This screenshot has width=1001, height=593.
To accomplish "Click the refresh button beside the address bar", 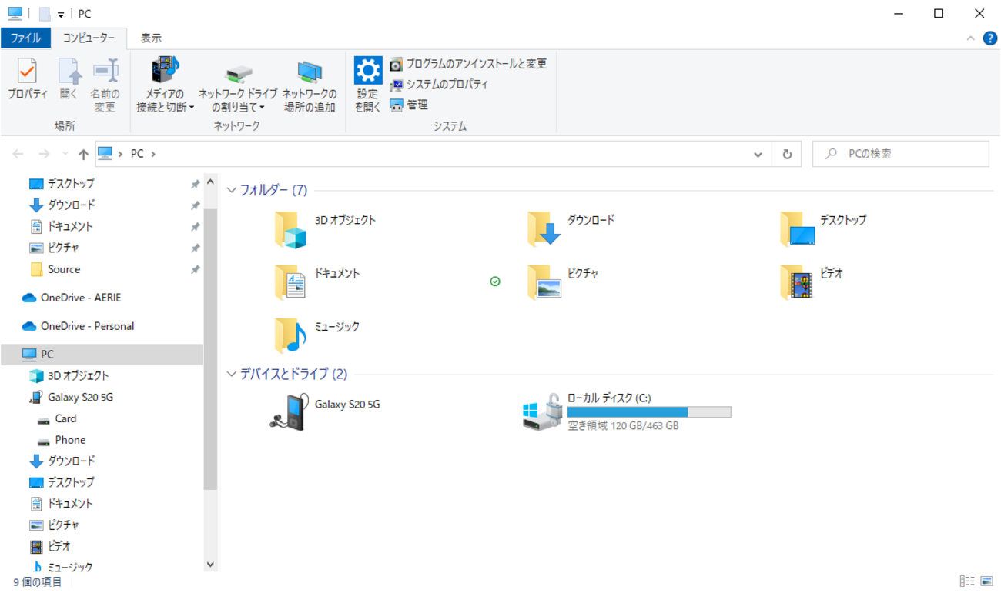I will 787,154.
